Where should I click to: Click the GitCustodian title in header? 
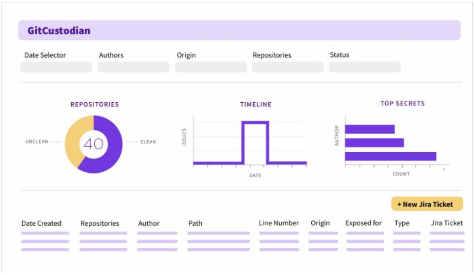59,31
